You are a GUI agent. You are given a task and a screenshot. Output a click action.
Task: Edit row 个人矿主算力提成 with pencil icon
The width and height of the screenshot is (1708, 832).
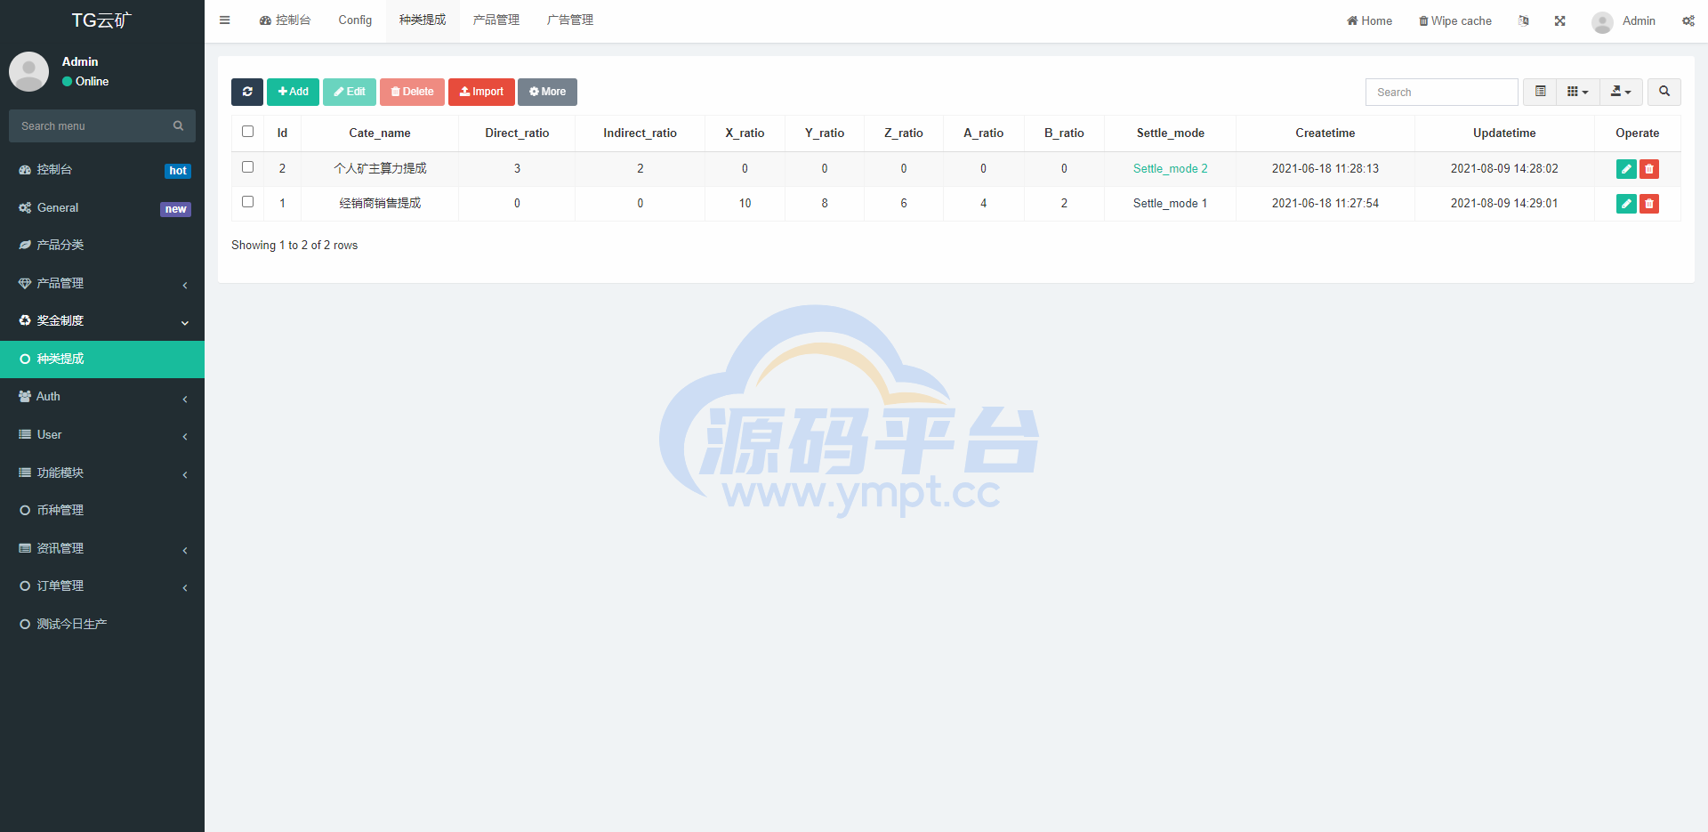coord(1626,169)
